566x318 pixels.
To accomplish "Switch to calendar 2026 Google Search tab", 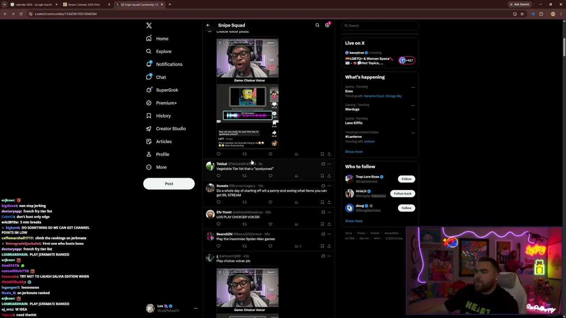I will point(34,4).
